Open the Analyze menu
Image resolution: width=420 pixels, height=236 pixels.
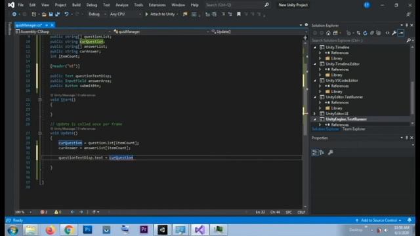pos(122,5)
